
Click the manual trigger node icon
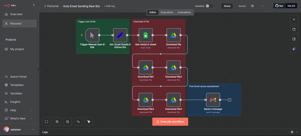(92, 35)
